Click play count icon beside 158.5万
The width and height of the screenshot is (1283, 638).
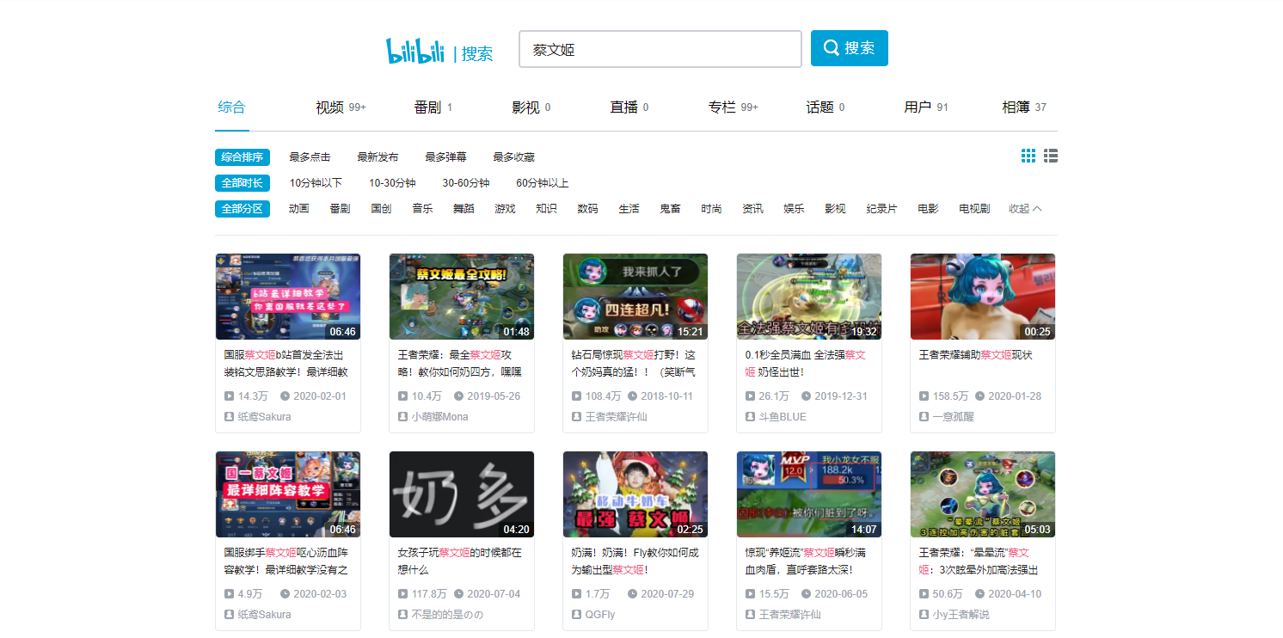tap(924, 396)
